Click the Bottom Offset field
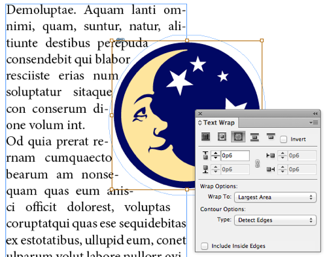The width and height of the screenshot is (327, 257). pyautogui.click(x=235, y=169)
